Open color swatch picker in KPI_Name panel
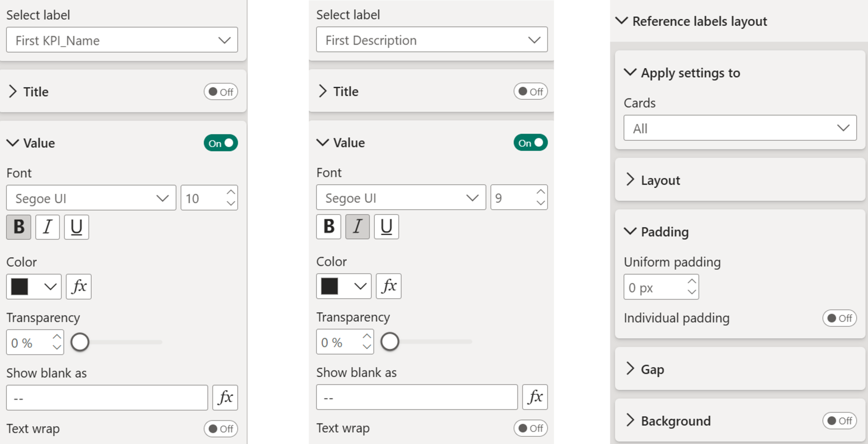Viewport: 868px width, 444px height. pos(34,286)
